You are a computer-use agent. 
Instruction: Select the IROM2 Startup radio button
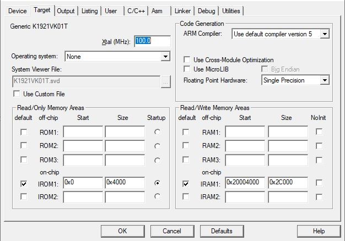click(159, 196)
